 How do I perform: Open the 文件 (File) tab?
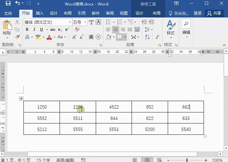pyautogui.click(x=8, y=14)
